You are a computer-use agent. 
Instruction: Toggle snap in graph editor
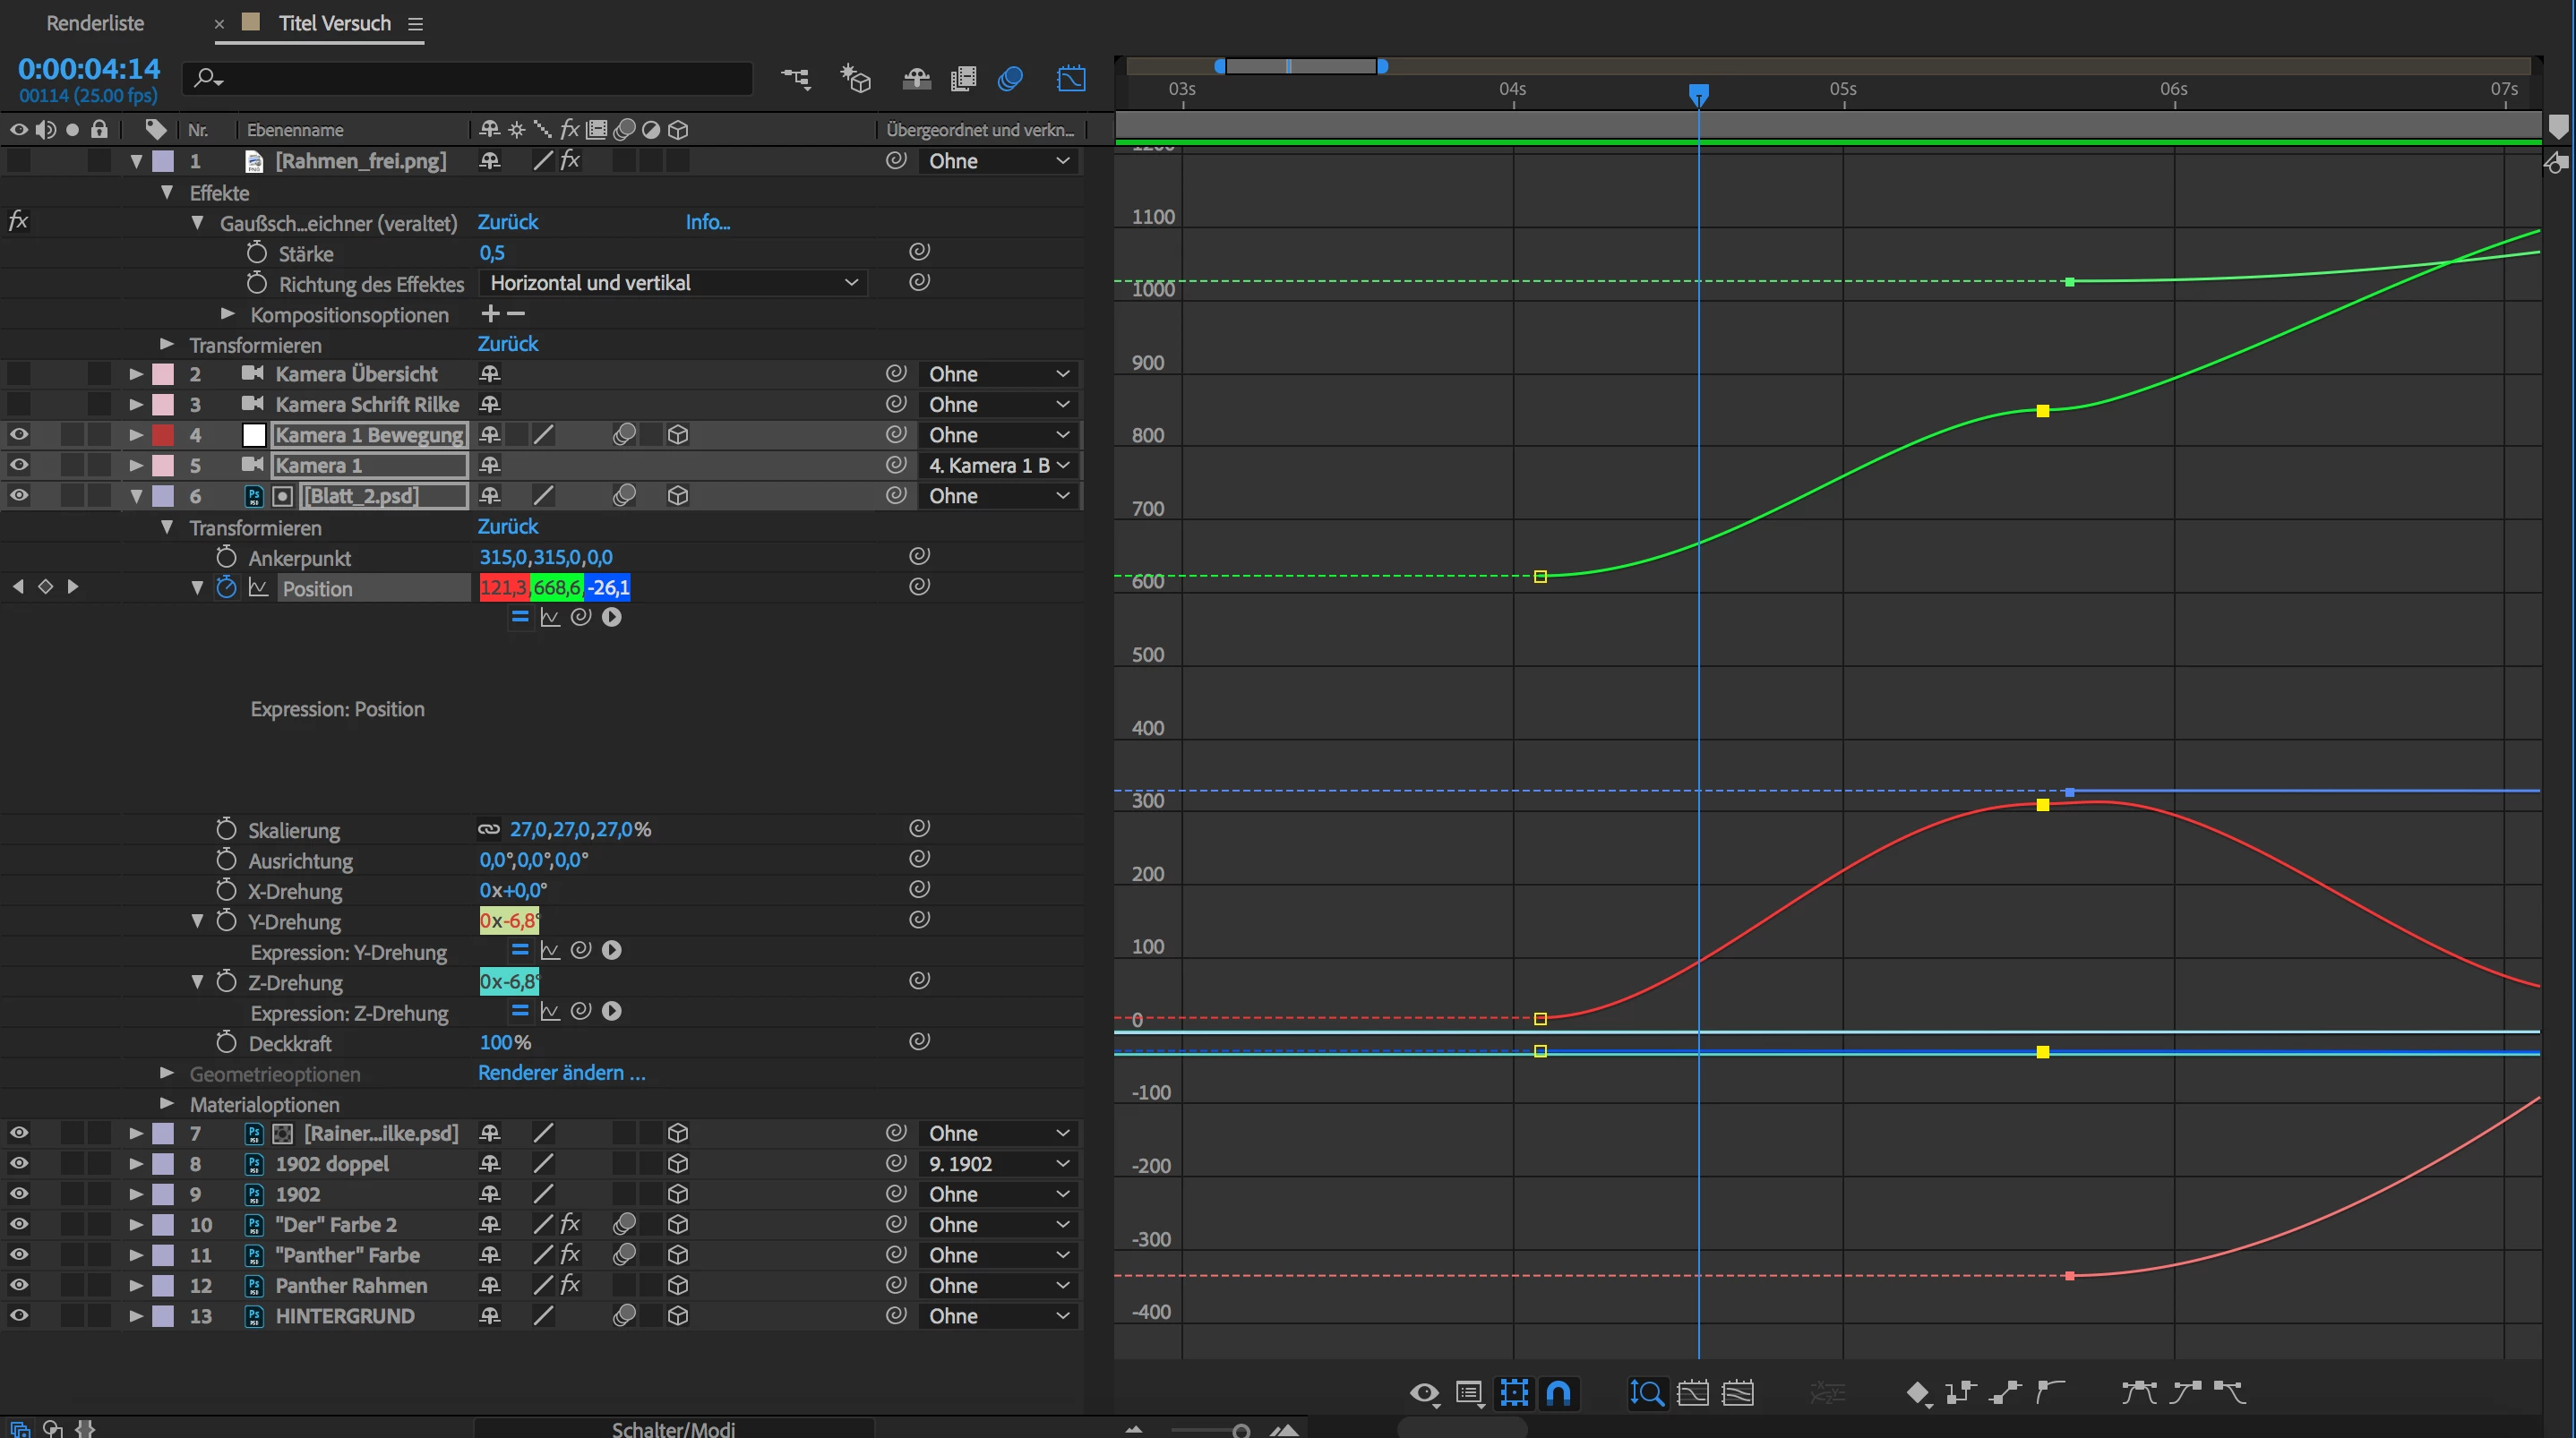click(x=1558, y=1393)
